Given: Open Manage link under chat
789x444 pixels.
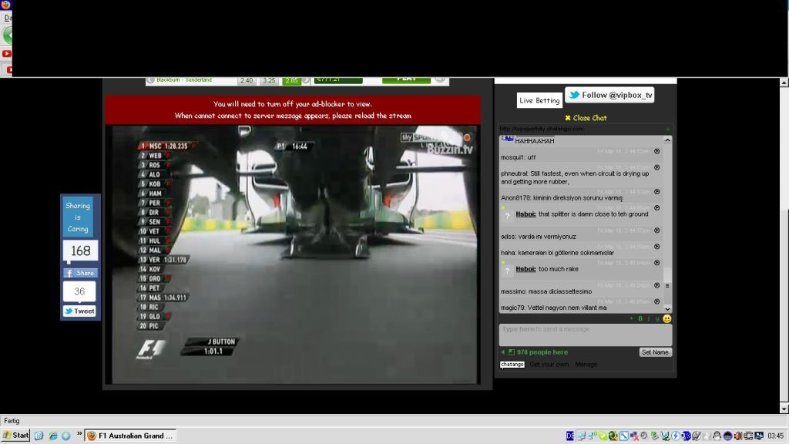Looking at the screenshot, I should [586, 365].
